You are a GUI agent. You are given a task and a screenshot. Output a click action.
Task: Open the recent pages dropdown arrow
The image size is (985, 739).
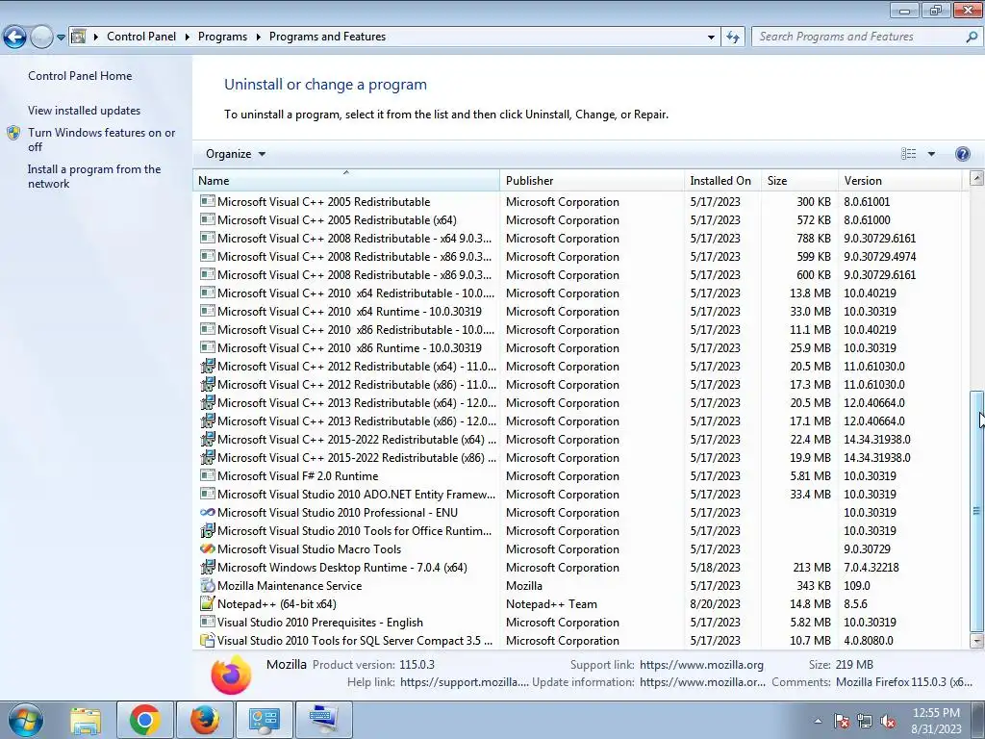(61, 38)
